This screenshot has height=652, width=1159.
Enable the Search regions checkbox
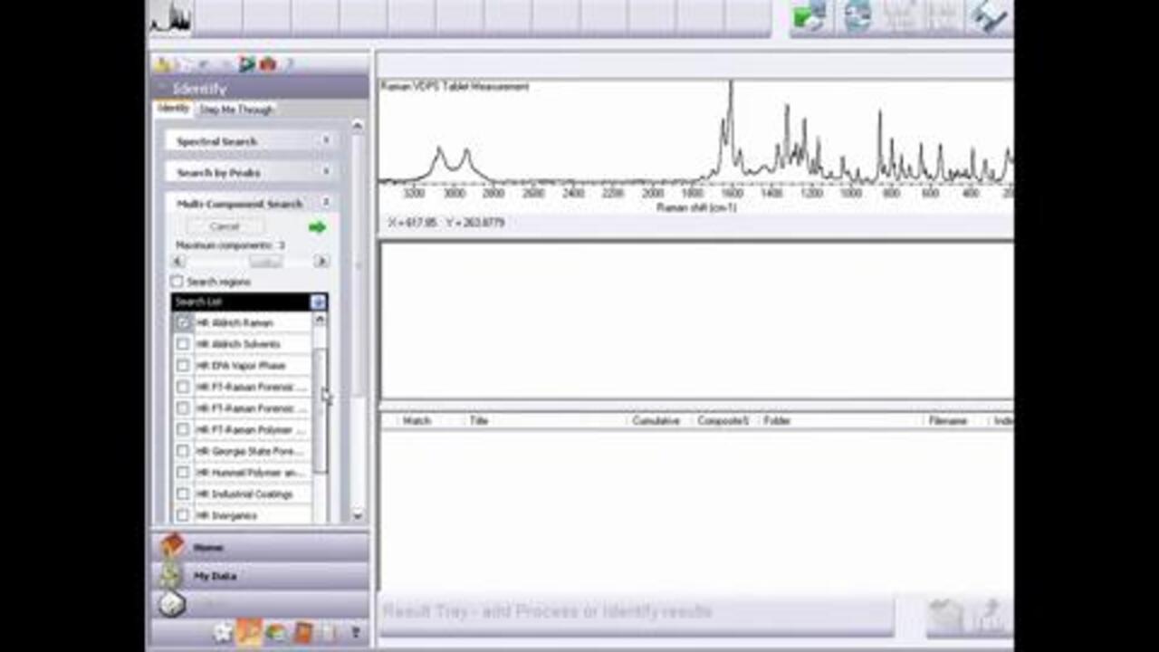177,282
